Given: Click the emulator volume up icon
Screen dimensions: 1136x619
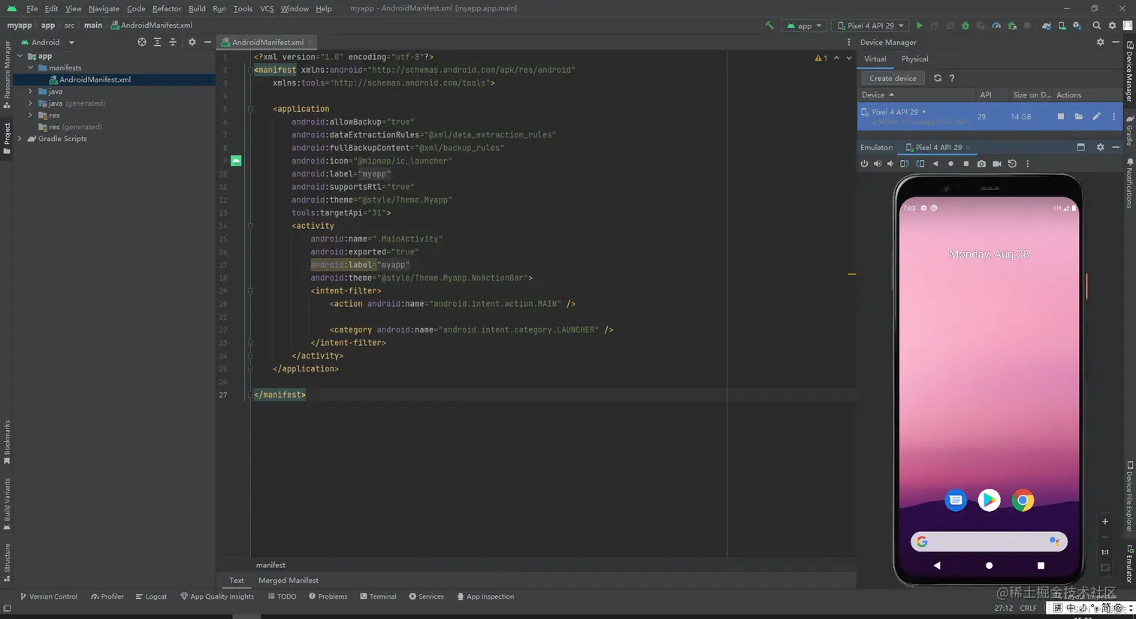Looking at the screenshot, I should (x=877, y=164).
